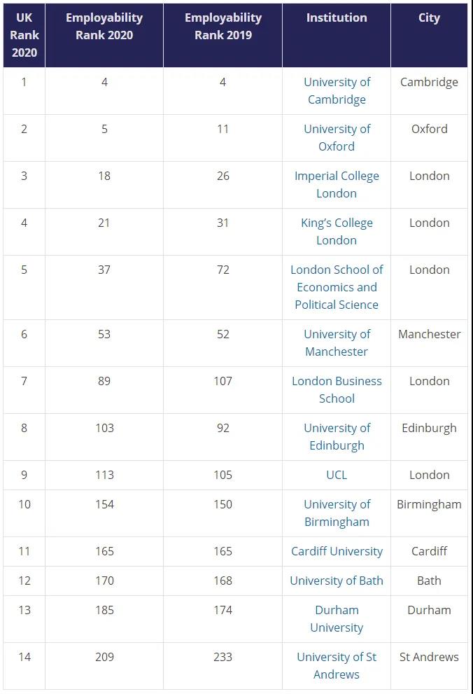
Task: Open London School of Economics link
Action: coord(337,287)
